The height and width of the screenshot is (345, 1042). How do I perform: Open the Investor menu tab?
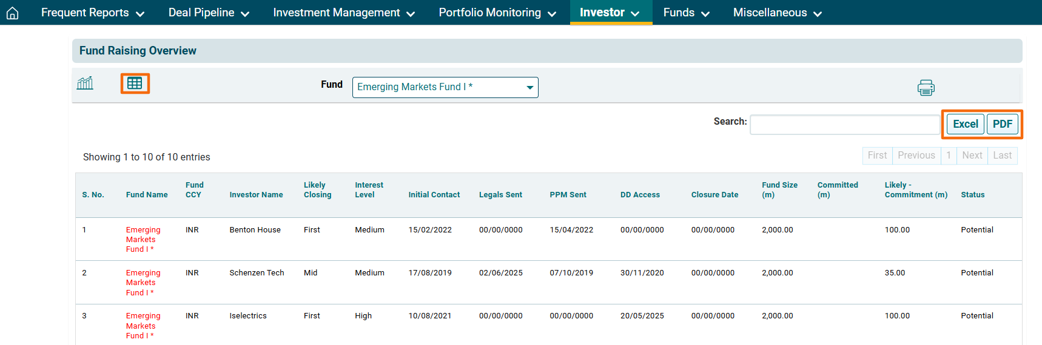point(610,13)
